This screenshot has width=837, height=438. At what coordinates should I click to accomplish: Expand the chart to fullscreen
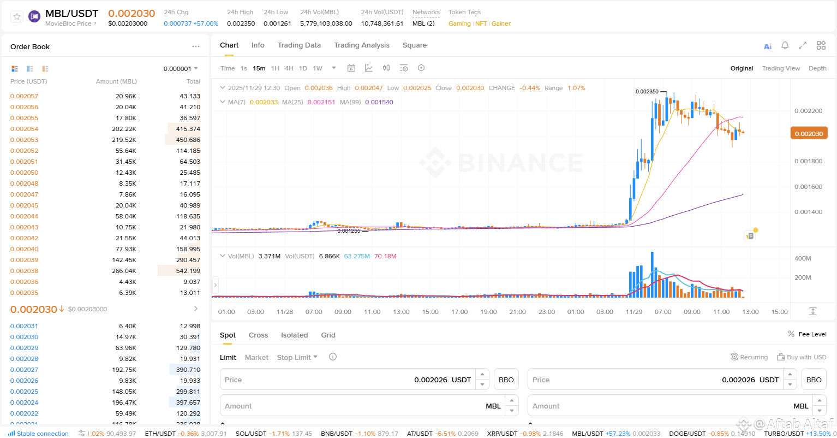point(803,45)
